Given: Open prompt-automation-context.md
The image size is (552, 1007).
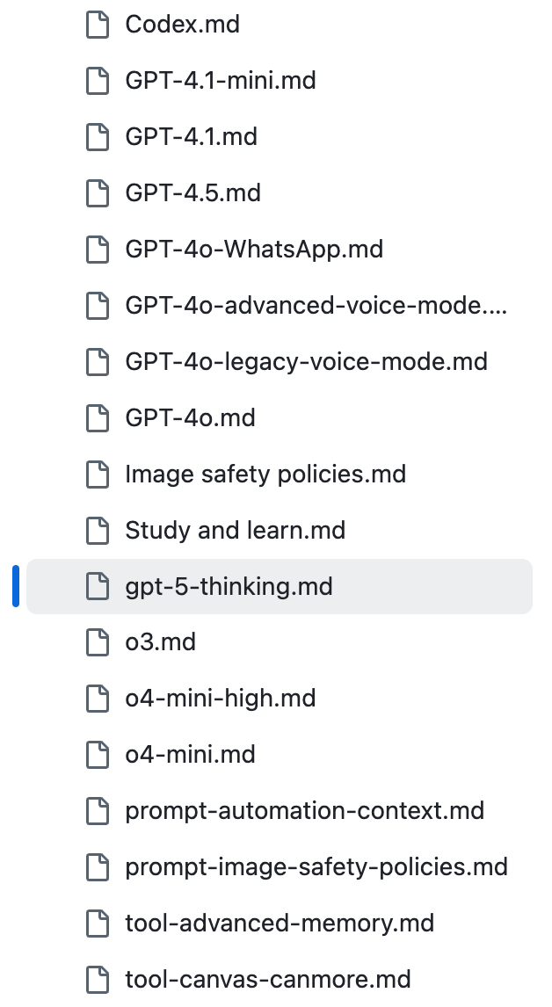Looking at the screenshot, I should (x=305, y=811).
